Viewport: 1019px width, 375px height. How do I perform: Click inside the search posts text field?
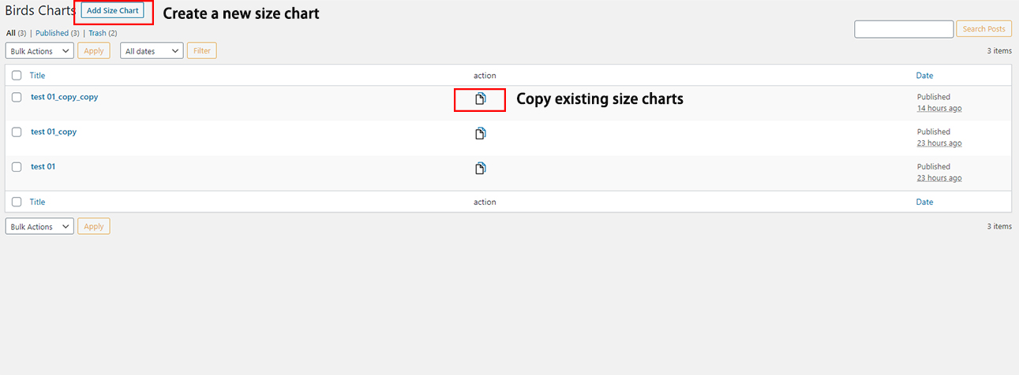pos(904,29)
